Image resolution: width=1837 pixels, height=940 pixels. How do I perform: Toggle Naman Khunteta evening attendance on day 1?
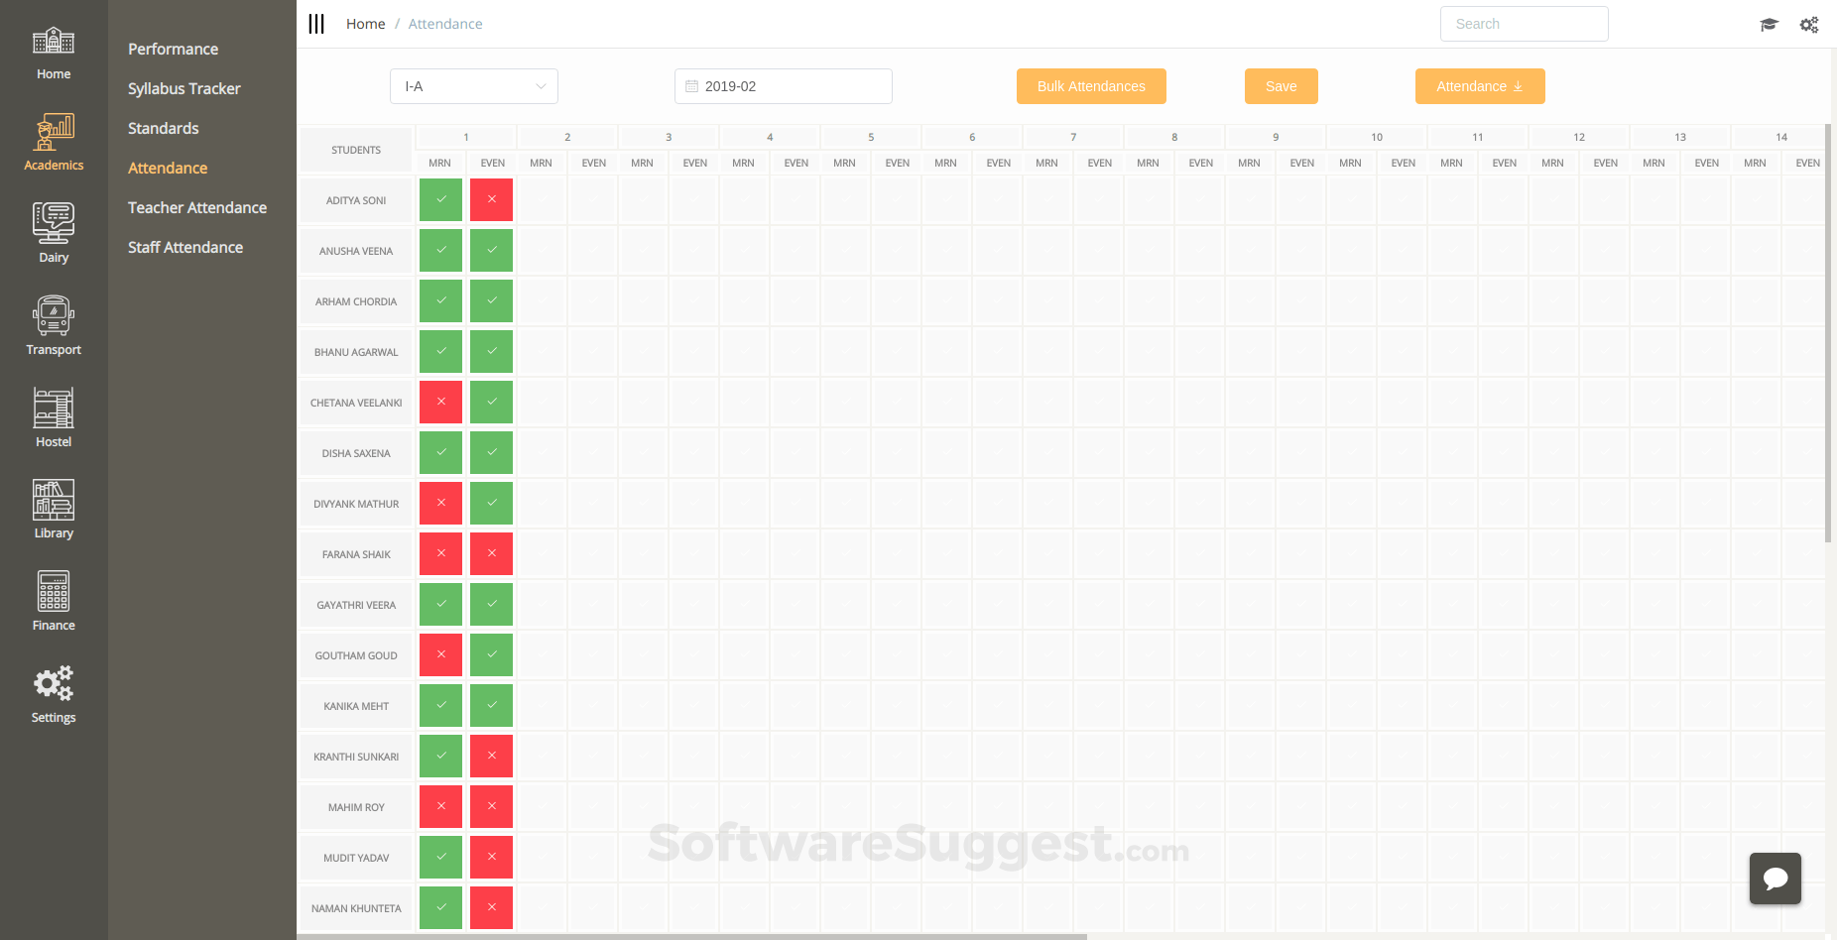[492, 907]
